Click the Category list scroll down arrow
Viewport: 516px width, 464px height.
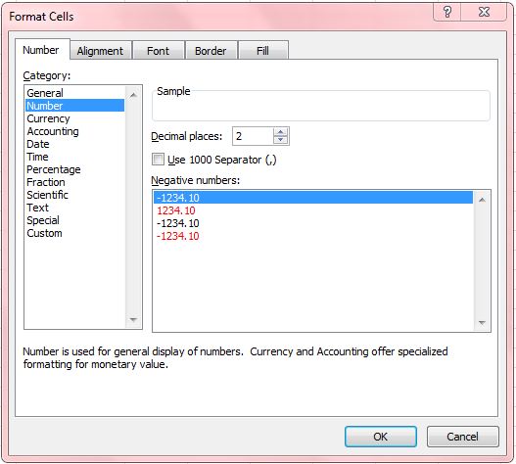click(x=133, y=319)
